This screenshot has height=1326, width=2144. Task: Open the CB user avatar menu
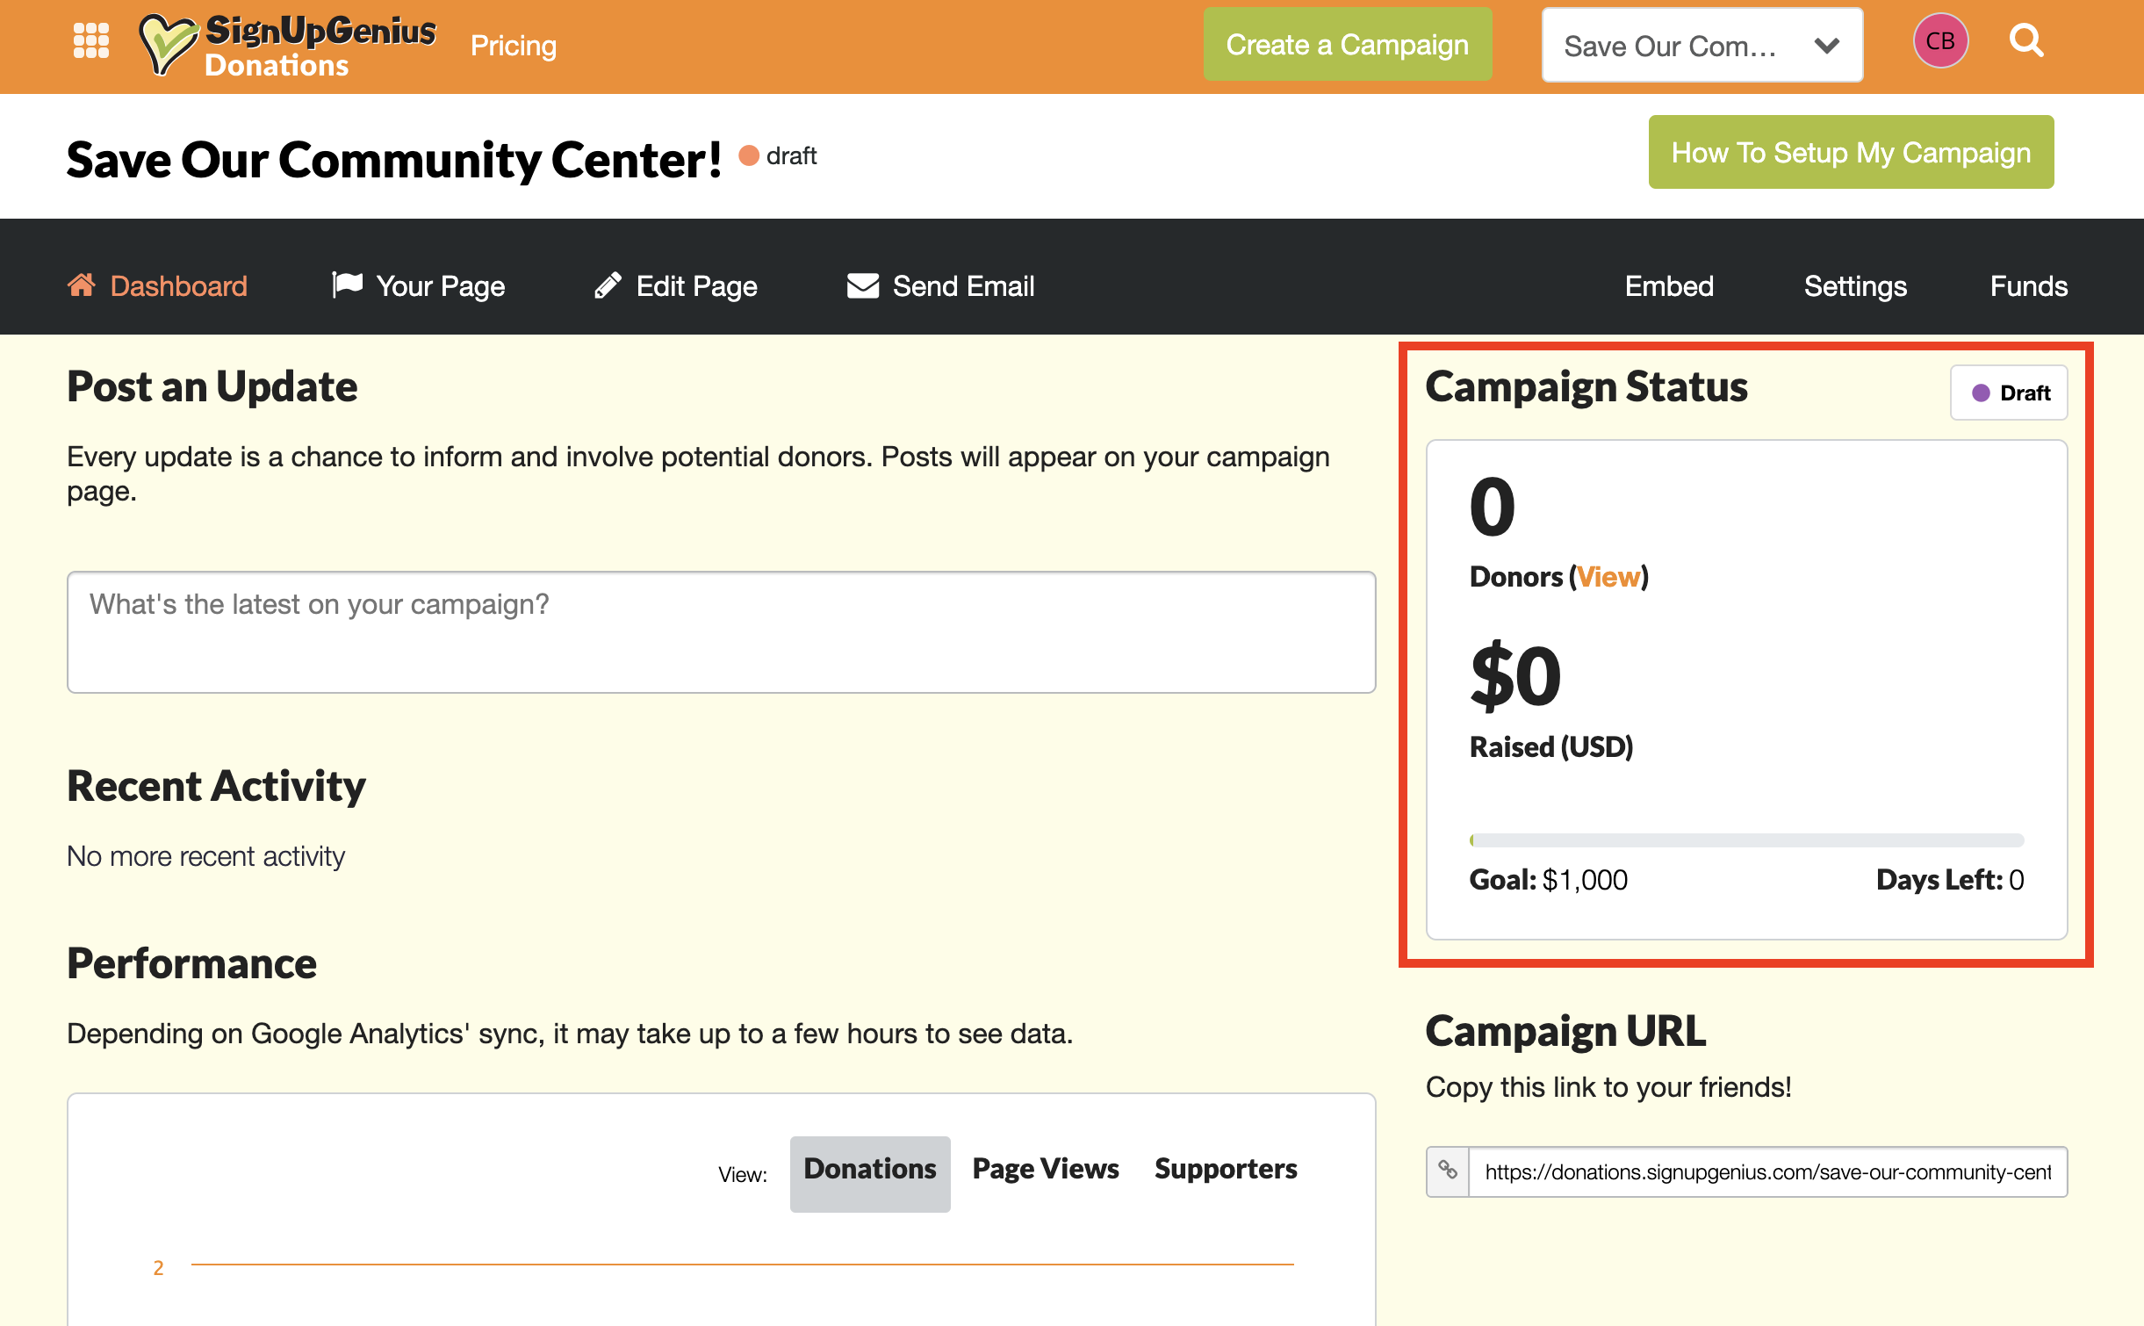[x=1940, y=41]
